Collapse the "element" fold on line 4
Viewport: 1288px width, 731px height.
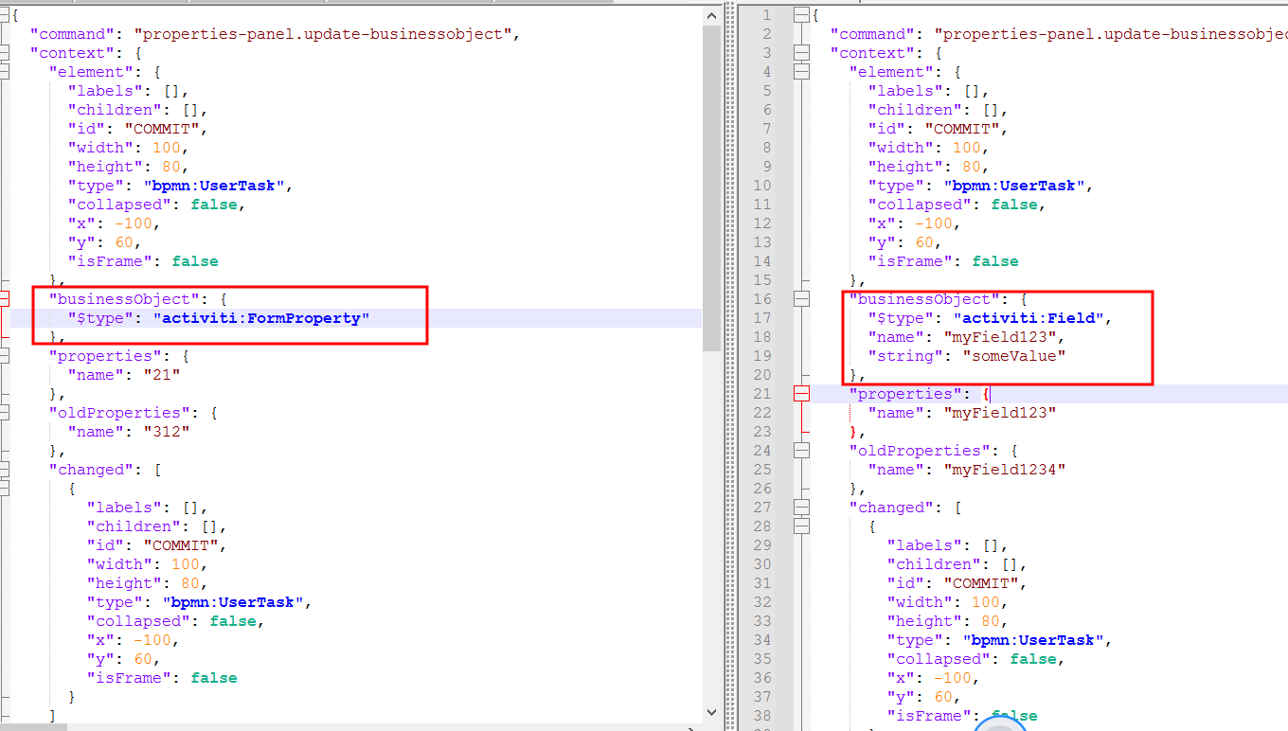tap(802, 72)
